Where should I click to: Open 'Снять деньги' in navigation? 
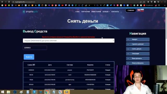tap(138, 49)
